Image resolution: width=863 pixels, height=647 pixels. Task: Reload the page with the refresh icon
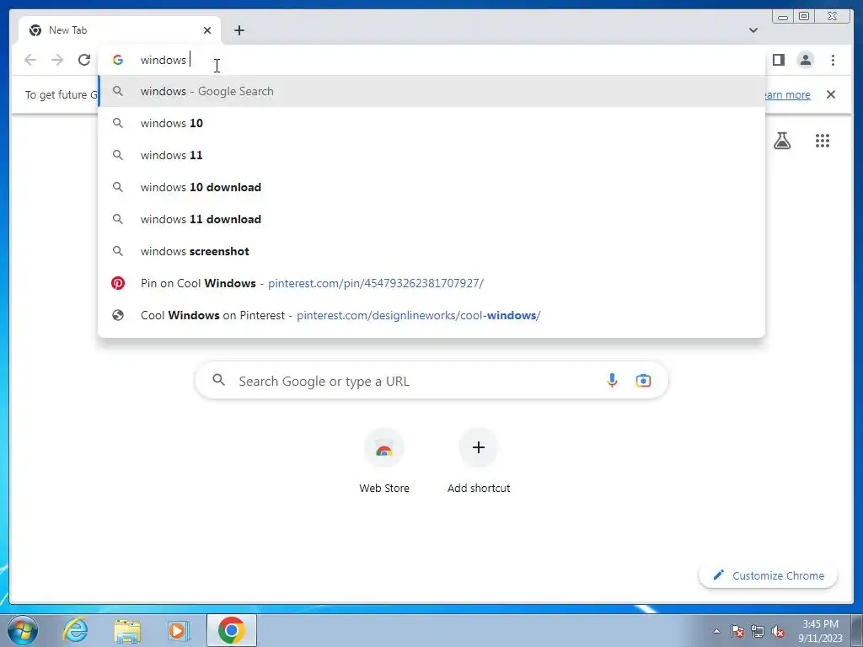(x=84, y=60)
